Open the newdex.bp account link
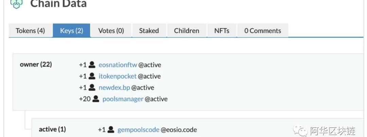 [114, 87]
